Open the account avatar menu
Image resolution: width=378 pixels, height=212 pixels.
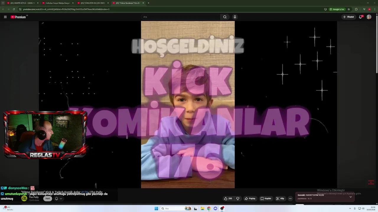(x=369, y=17)
